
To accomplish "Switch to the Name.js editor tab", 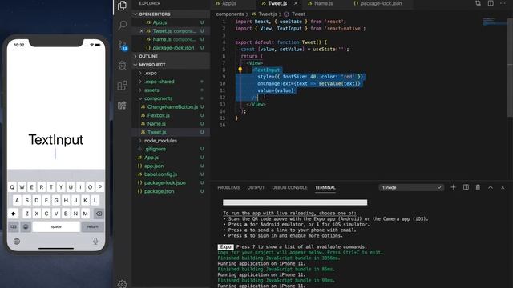I will (323, 3).
